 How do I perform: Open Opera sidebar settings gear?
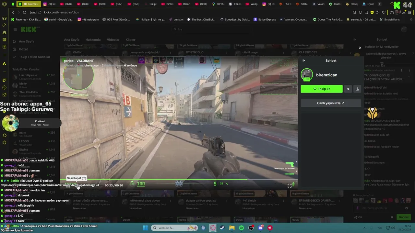(4, 142)
